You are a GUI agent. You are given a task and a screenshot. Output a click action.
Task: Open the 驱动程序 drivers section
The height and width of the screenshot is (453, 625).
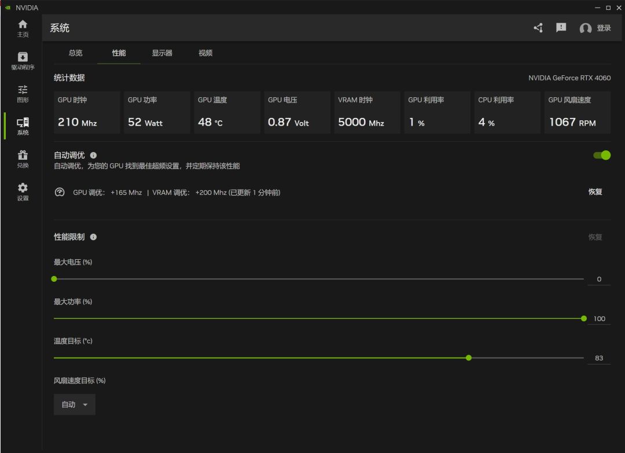point(23,61)
